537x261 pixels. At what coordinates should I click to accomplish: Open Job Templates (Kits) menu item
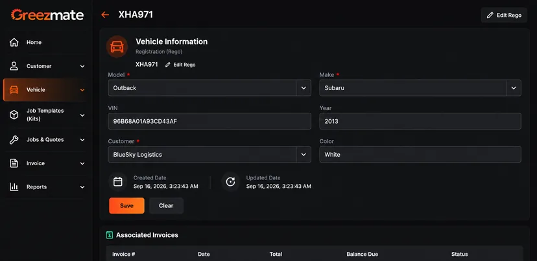(45, 115)
